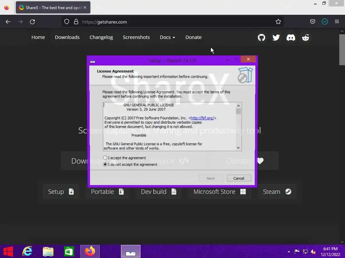Open the Downloads nav item
345x258 pixels.
point(67,37)
